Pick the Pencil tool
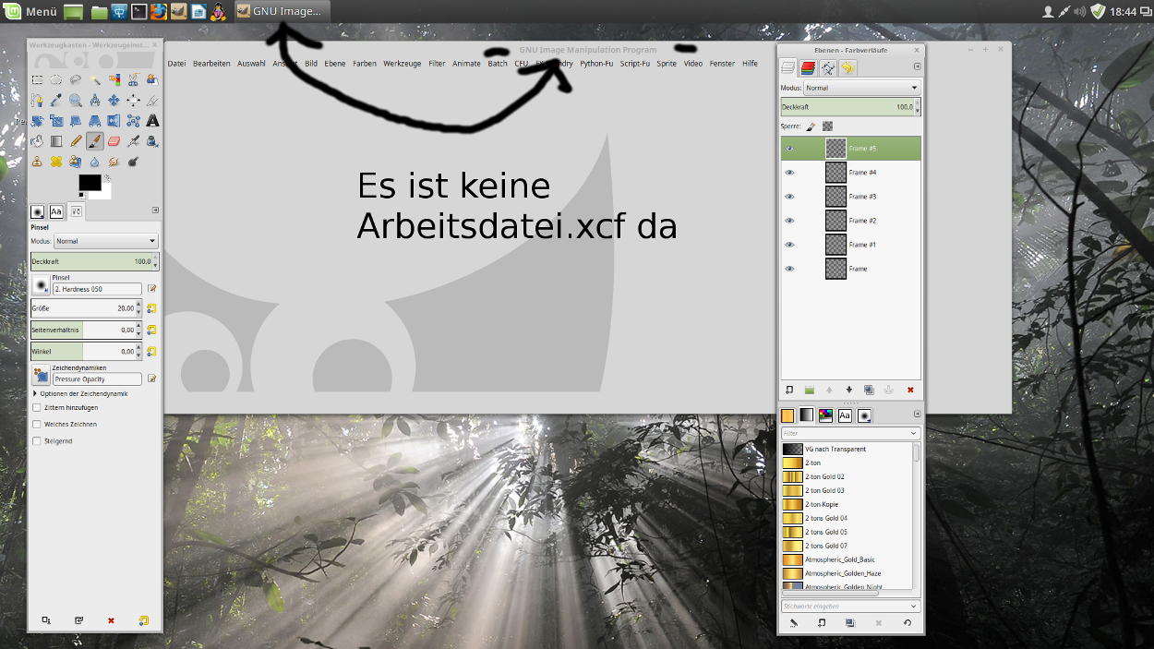This screenshot has width=1154, height=649. 76,141
